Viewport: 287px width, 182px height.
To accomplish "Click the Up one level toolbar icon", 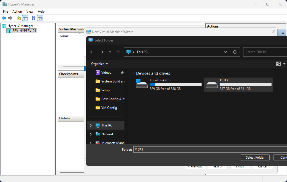I will click(x=18, y=18).
